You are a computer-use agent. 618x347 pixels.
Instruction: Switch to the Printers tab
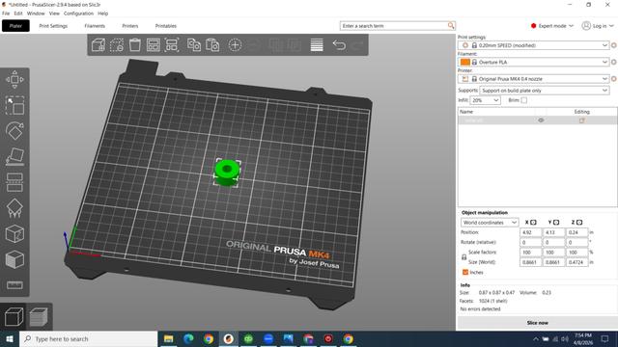[x=130, y=26]
